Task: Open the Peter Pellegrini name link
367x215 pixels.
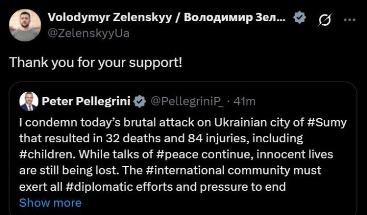Action: (86, 100)
